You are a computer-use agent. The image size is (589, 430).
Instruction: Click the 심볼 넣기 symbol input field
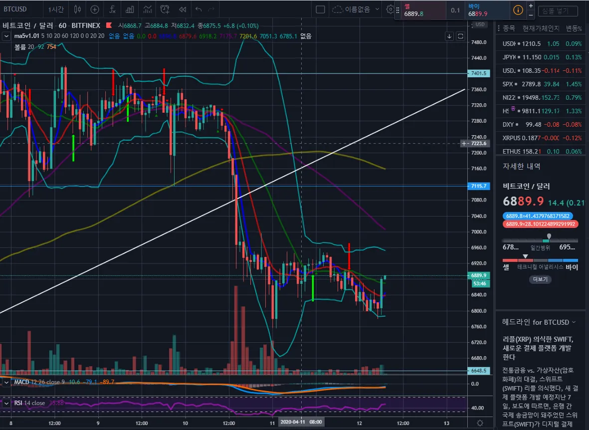(558, 11)
